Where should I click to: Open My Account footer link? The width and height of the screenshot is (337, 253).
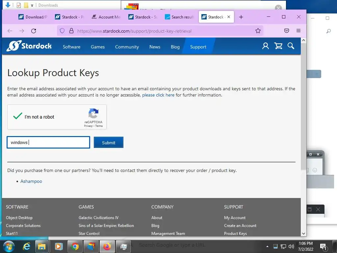click(x=235, y=218)
